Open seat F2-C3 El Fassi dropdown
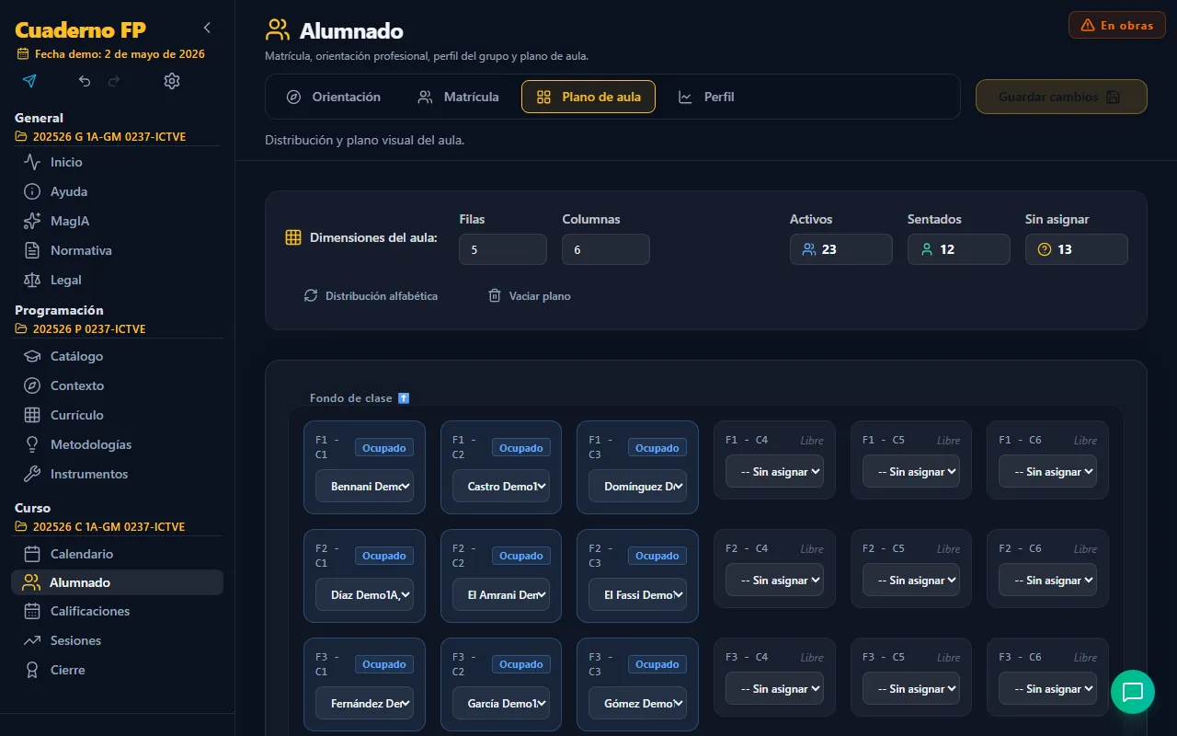 (637, 595)
